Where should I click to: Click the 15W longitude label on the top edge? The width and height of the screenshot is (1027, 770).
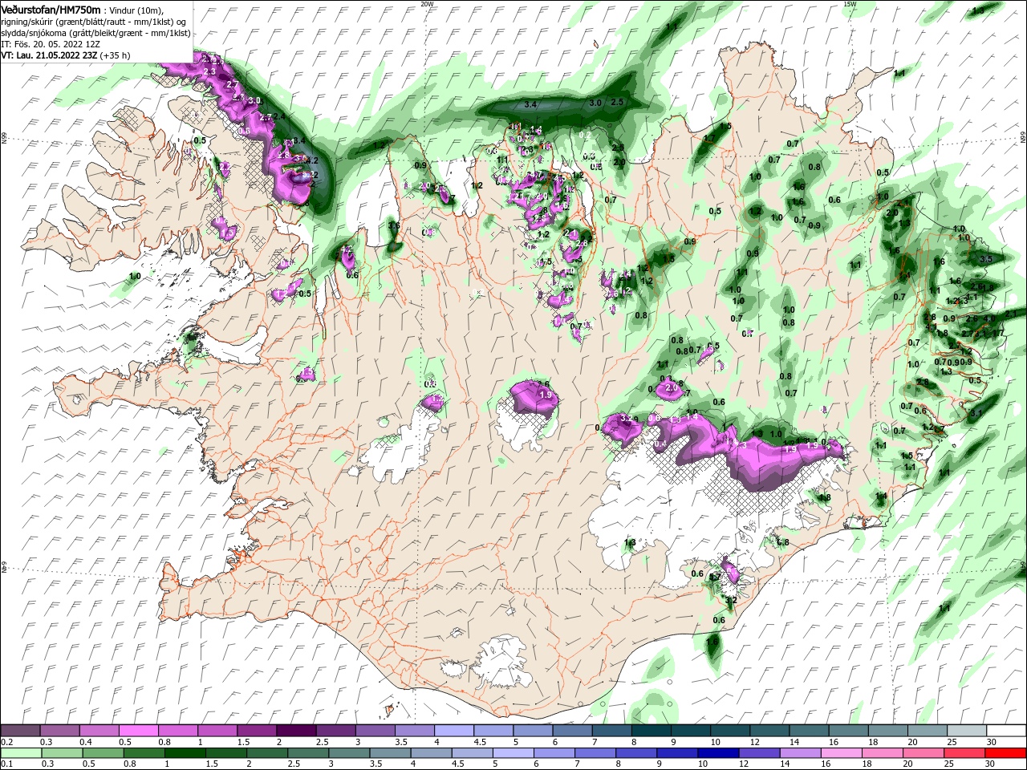850,4
